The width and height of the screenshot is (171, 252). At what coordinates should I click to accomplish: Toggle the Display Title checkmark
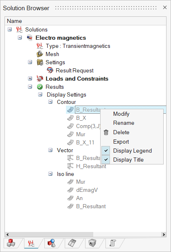point(106,160)
